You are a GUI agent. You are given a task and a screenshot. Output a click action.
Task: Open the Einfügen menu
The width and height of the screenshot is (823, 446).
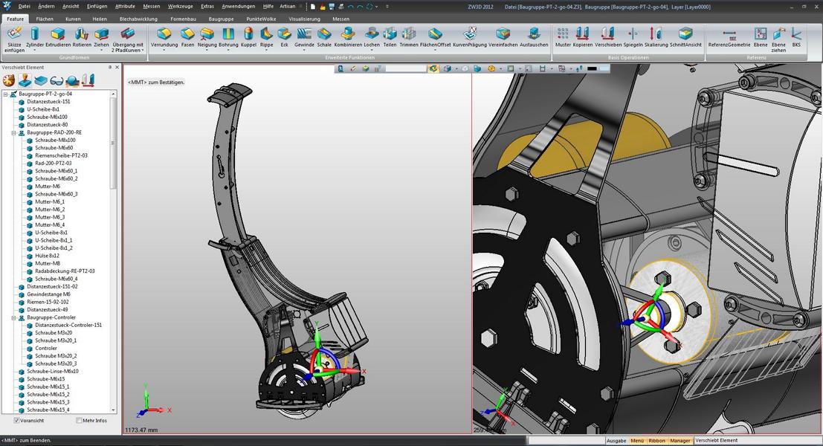pyautogui.click(x=97, y=6)
